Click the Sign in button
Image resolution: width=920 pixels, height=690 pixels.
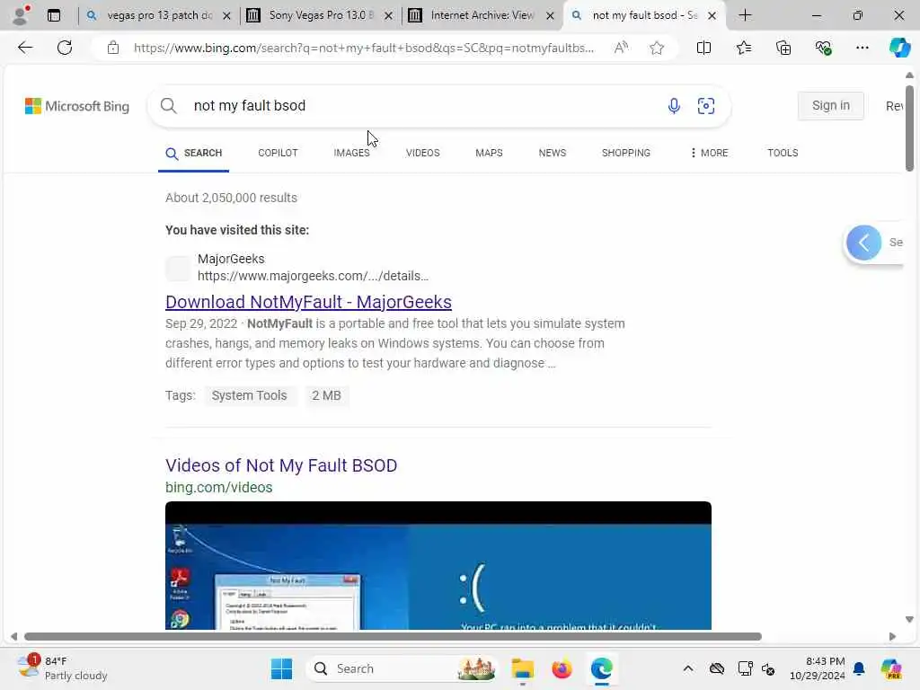830,106
